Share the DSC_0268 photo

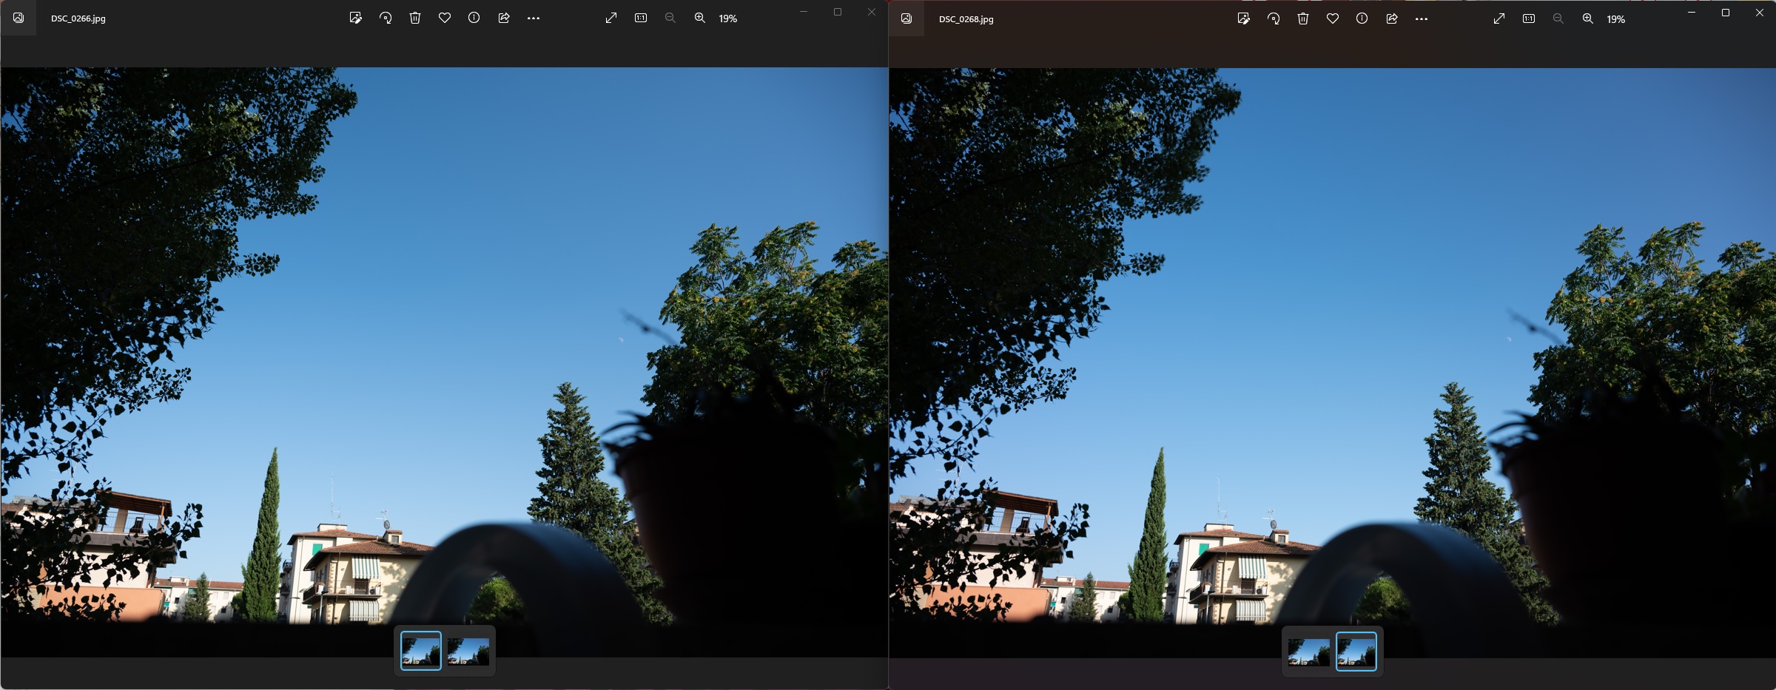coord(1392,18)
